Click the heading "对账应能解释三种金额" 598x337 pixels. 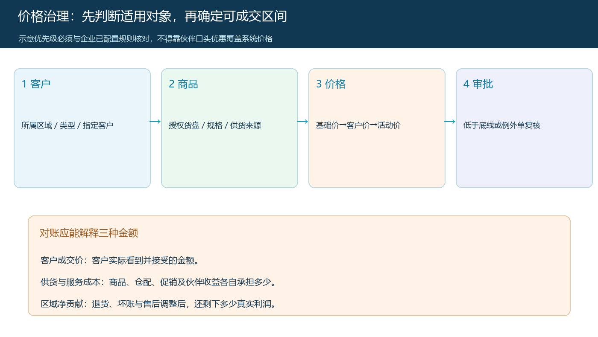point(89,233)
